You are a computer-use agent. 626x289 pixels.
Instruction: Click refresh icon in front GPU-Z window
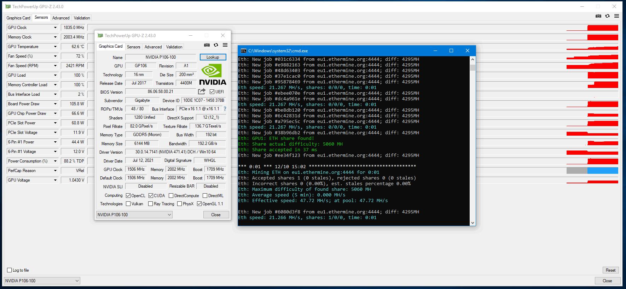216,45
